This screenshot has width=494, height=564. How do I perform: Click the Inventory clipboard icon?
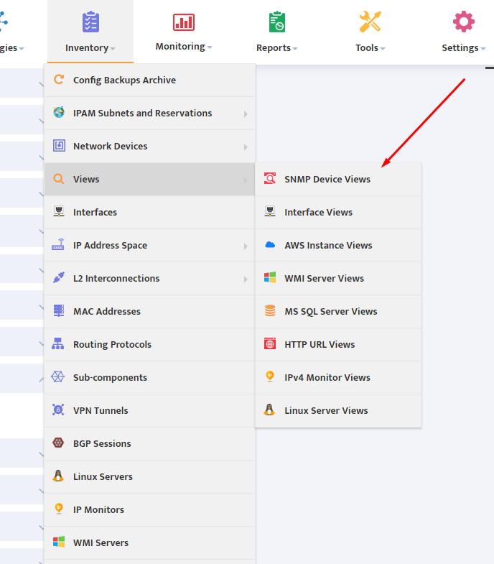[x=90, y=22]
